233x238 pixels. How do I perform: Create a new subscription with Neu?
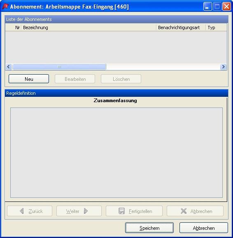29,79
